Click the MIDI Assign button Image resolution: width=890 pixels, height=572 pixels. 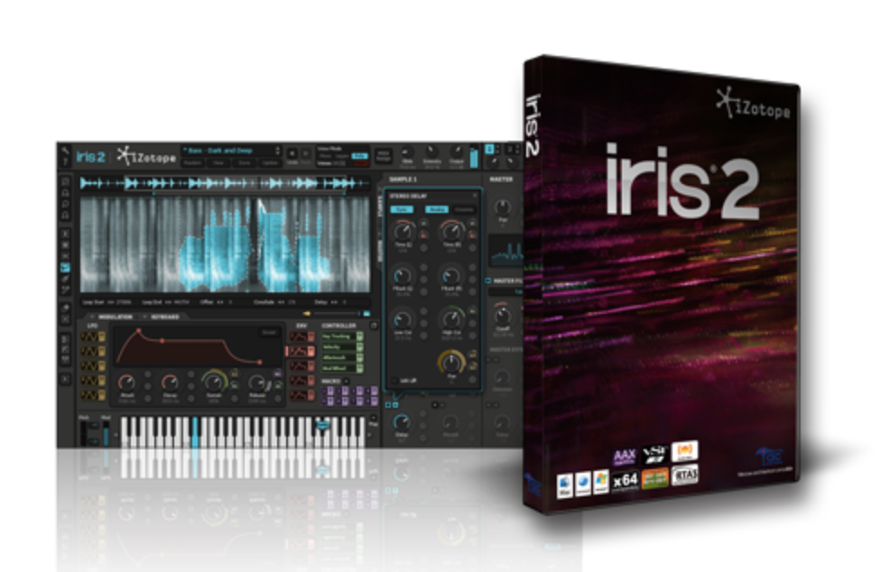coord(384,155)
